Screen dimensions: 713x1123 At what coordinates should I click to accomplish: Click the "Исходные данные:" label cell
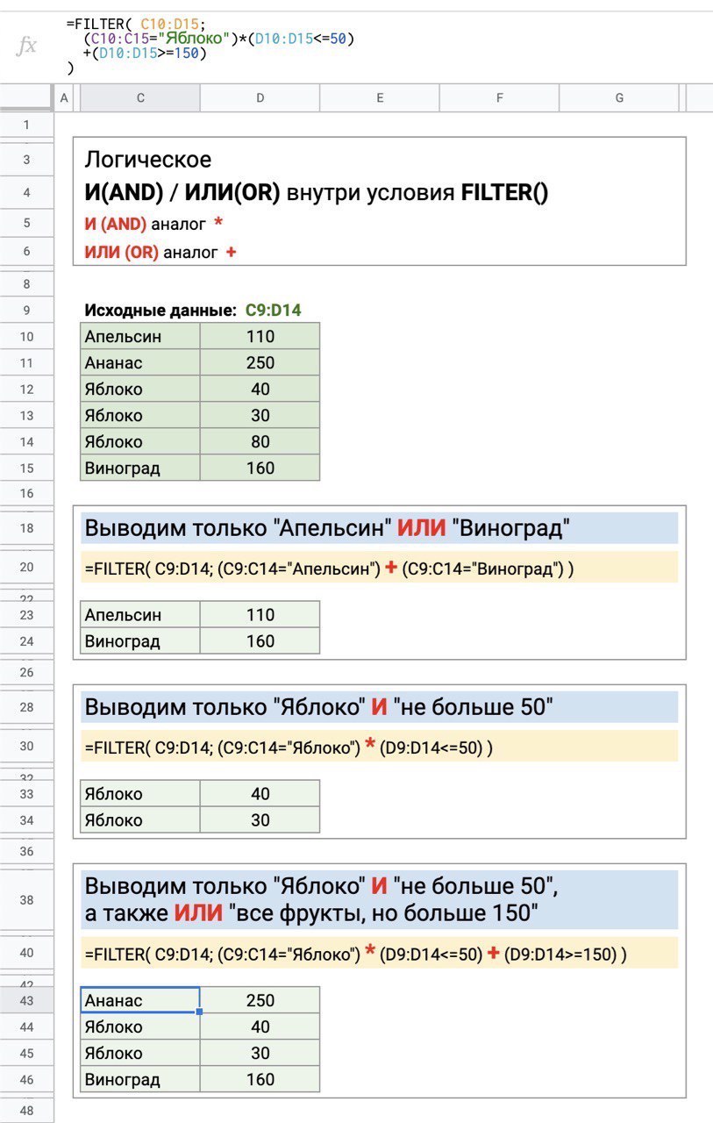click(x=160, y=310)
